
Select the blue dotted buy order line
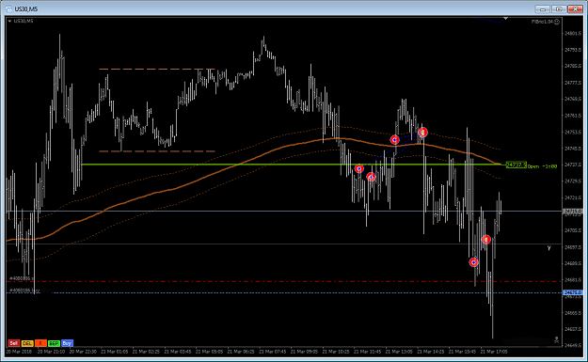pos(285,292)
